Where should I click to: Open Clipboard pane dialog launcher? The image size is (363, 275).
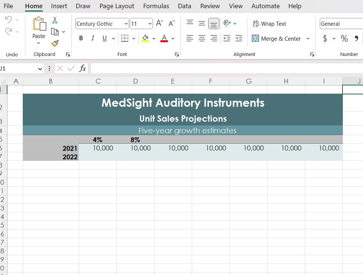pos(68,54)
